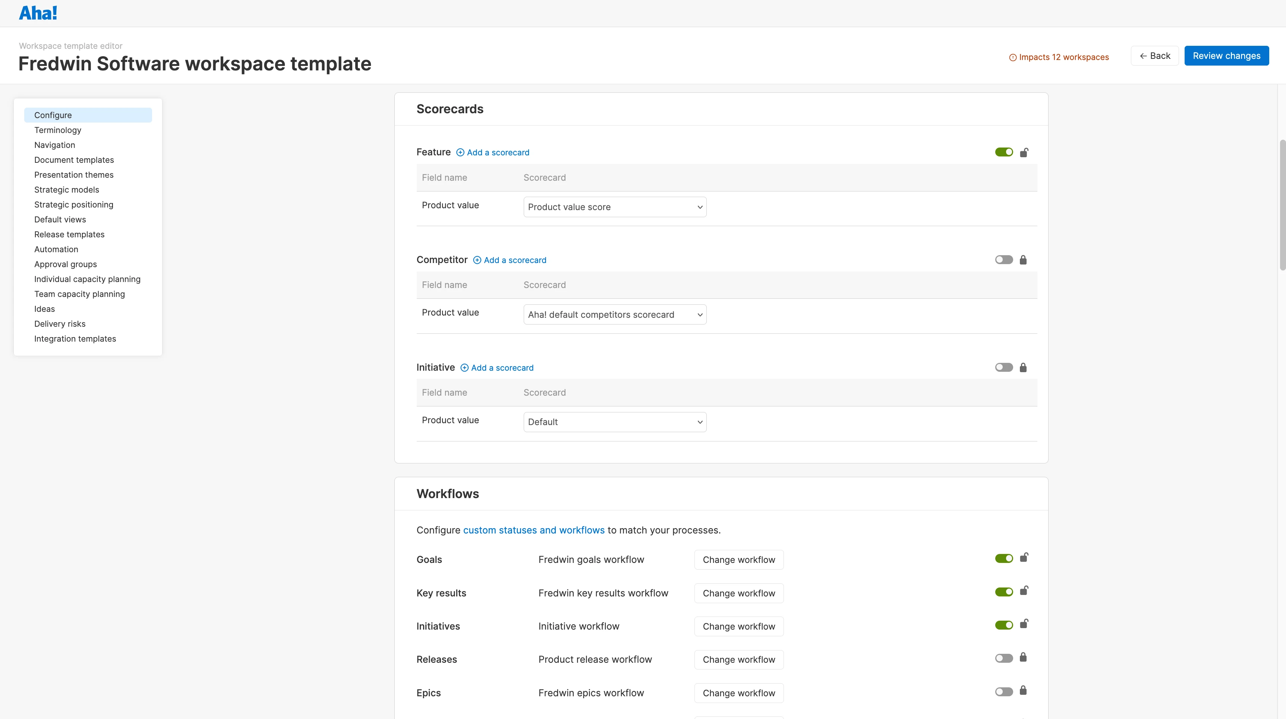Screen dimensions: 1286x719
Task: Click the Releases workflow lock icon
Action: [1023, 657]
